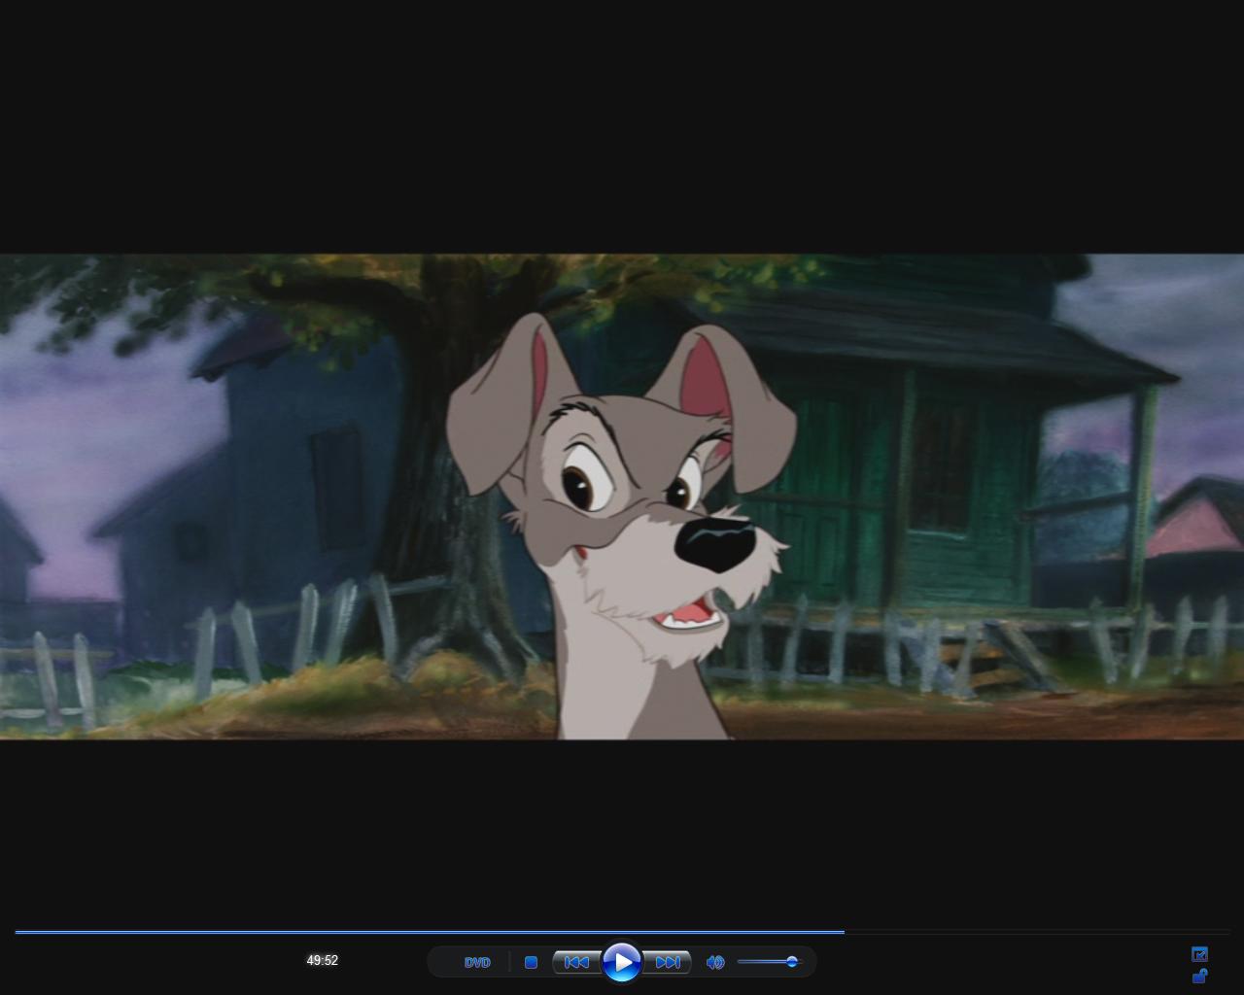Viewport: 1244px width, 995px height.
Task: Skip to the next chapter
Action: (x=668, y=962)
